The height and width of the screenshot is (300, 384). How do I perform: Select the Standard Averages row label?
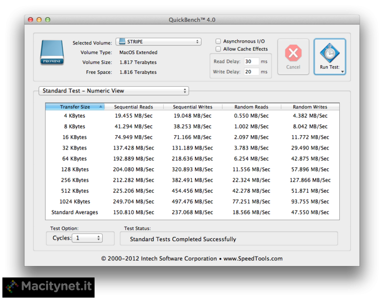(x=75, y=212)
